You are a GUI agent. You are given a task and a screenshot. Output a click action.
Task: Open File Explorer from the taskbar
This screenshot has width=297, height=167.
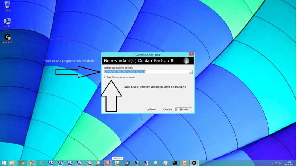pos(12,163)
